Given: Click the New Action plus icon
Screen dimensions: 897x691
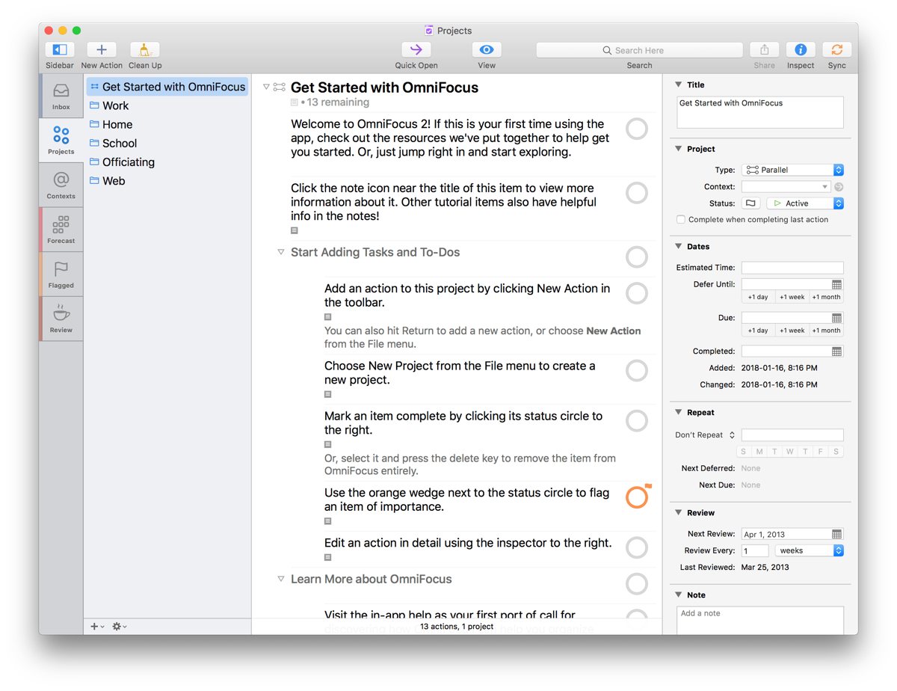Looking at the screenshot, I should pos(102,50).
